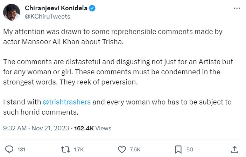Viewport: 246px width, 157px height.
Task: View the 162.4K Views count
Action: click(x=92, y=128)
